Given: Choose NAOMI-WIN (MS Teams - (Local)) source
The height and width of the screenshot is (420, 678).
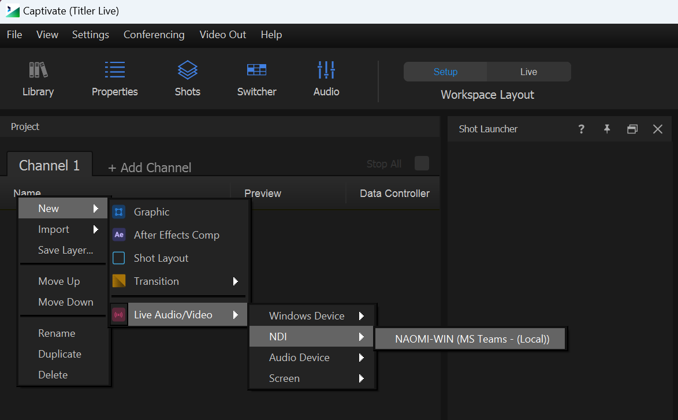Looking at the screenshot, I should pos(470,339).
